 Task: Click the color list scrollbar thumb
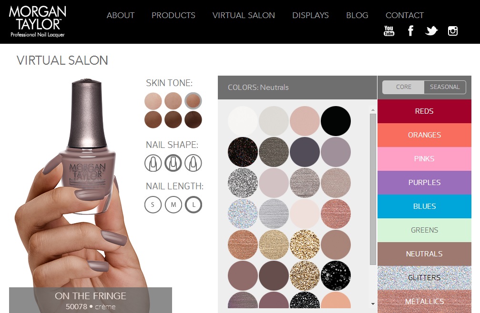[x=373, y=189]
